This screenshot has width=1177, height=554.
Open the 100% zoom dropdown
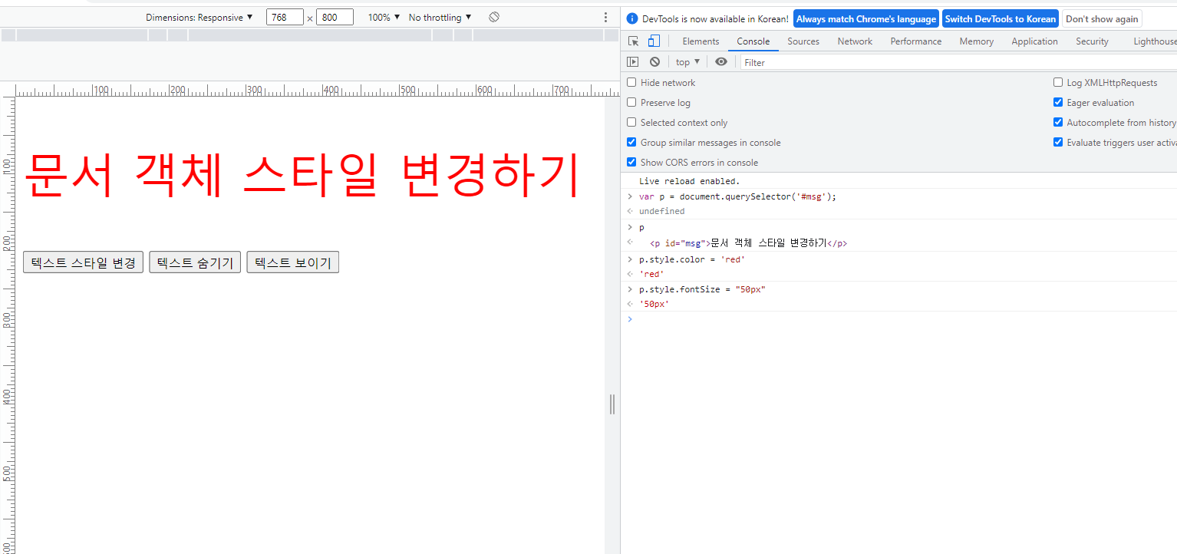[x=384, y=17]
